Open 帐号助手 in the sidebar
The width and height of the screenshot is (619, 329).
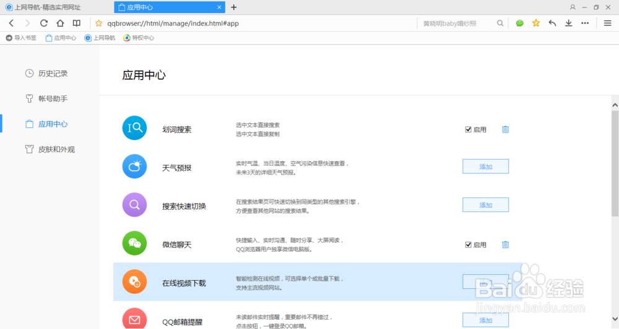(x=46, y=99)
